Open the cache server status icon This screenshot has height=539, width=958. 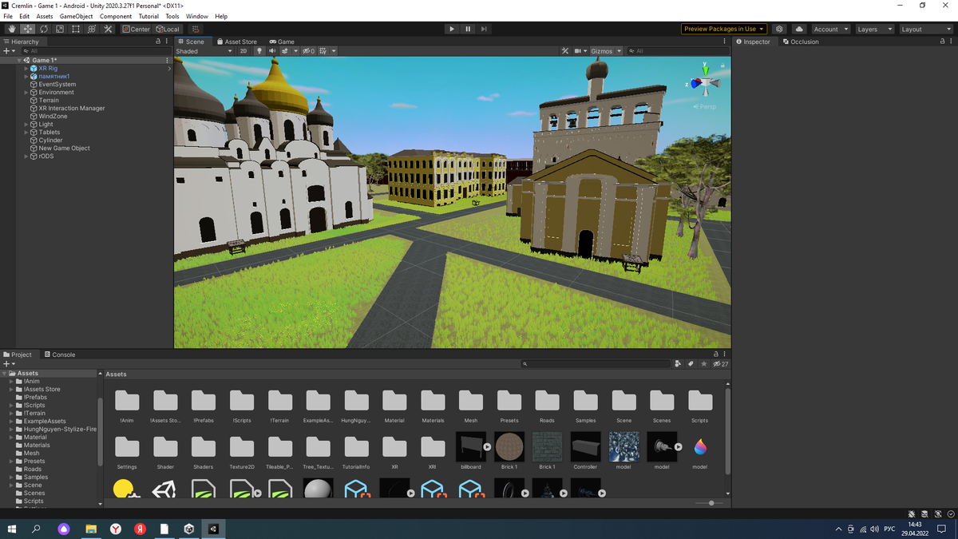coord(925,513)
